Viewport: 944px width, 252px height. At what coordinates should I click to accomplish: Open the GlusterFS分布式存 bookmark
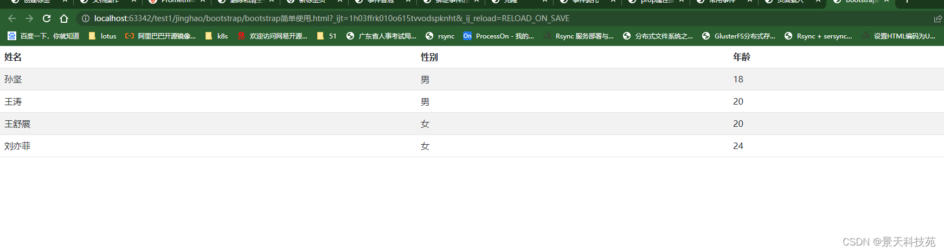pos(738,36)
